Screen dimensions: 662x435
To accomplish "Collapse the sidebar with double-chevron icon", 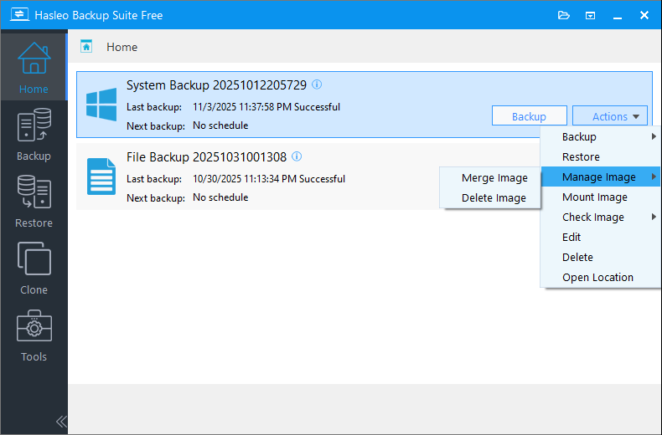I will [x=61, y=421].
